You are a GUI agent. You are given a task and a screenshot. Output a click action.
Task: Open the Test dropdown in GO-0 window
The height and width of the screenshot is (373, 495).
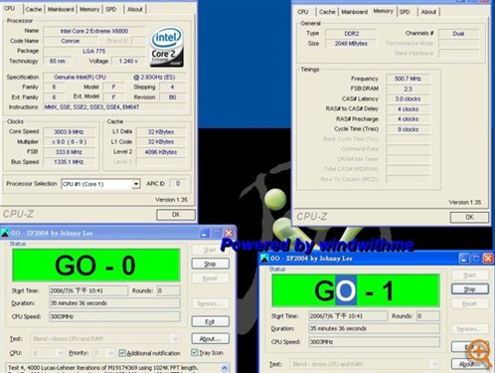point(175,338)
